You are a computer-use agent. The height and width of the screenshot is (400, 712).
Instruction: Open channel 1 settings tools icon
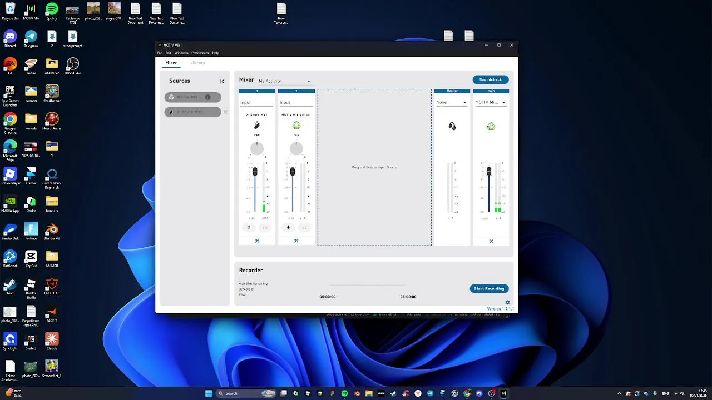(257, 241)
